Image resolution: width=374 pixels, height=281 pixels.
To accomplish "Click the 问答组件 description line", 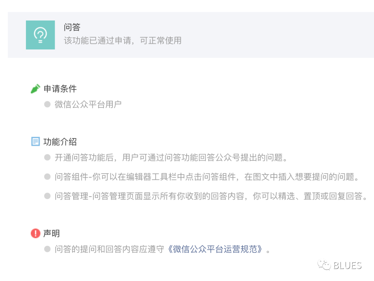I will coord(206,177).
